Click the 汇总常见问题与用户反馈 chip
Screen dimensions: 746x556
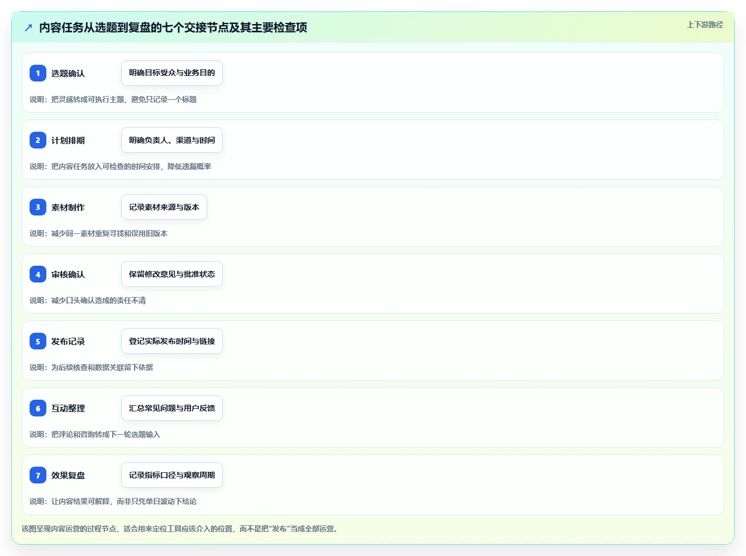coord(172,408)
